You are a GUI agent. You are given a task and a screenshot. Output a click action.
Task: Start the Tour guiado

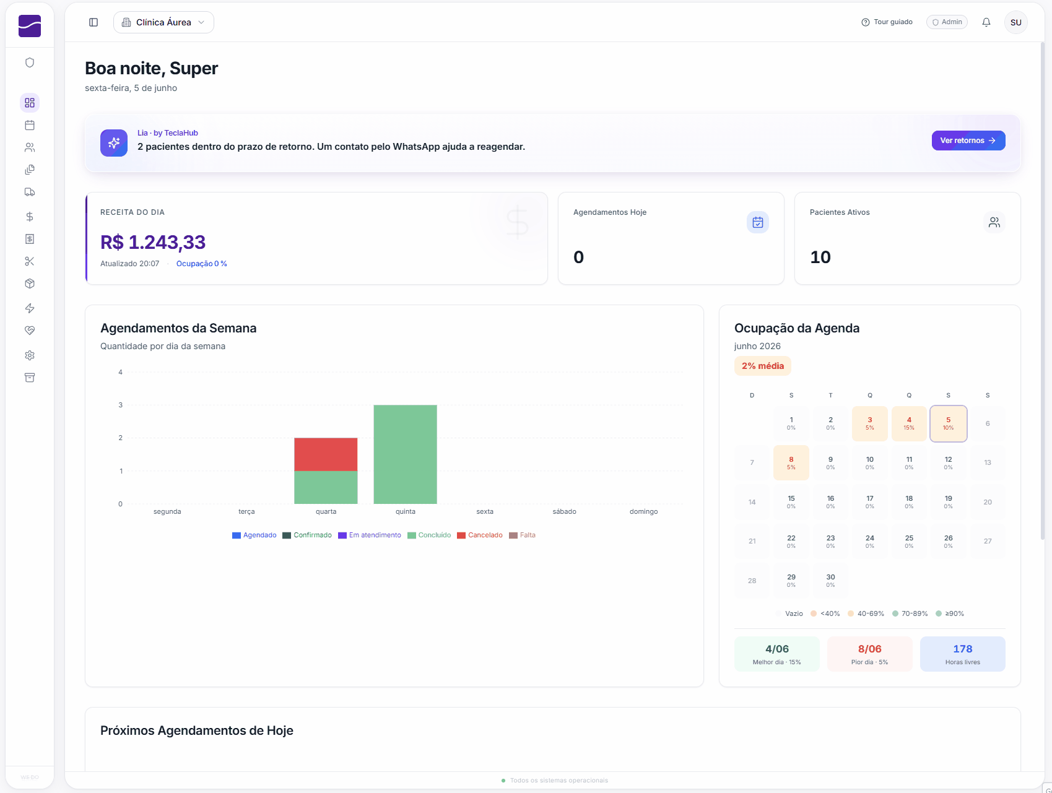point(887,22)
